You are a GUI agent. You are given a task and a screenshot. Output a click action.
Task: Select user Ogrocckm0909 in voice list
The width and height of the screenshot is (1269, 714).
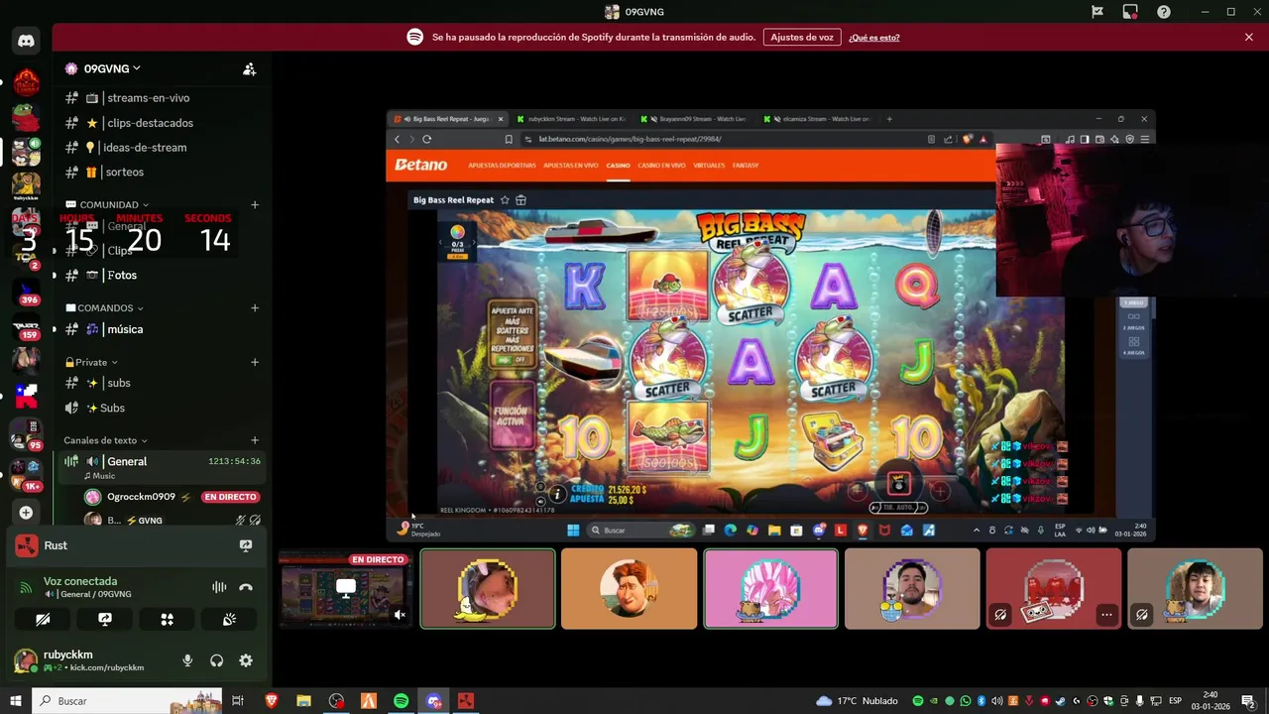pos(171,497)
